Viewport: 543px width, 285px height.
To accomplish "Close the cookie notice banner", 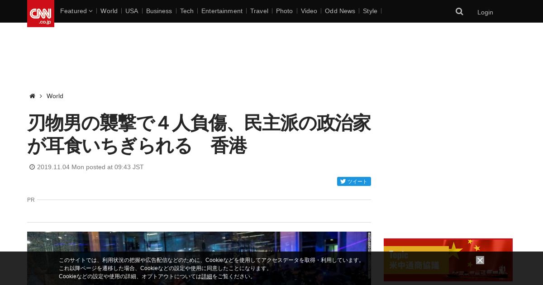I will coord(480,260).
